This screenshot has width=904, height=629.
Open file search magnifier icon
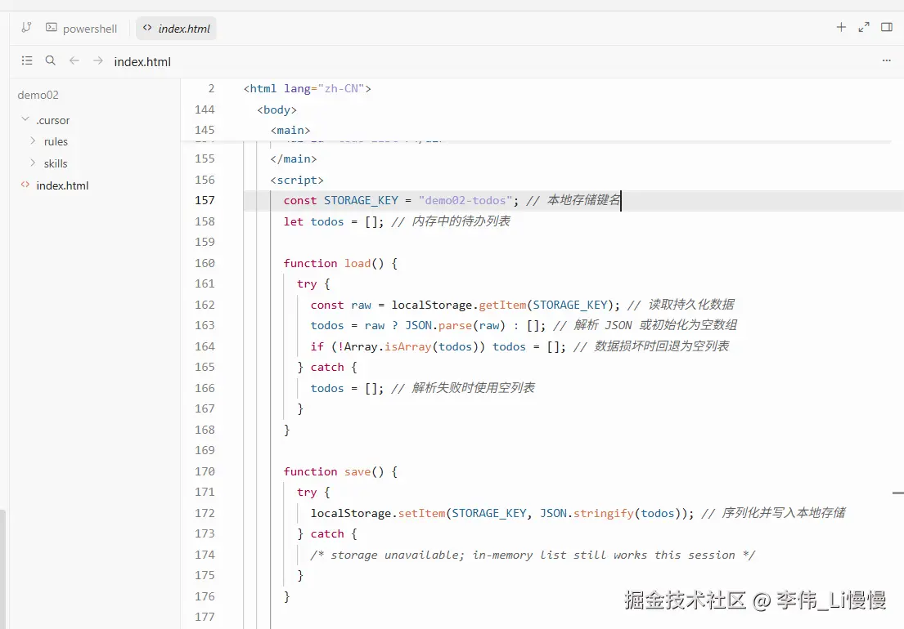(x=51, y=60)
